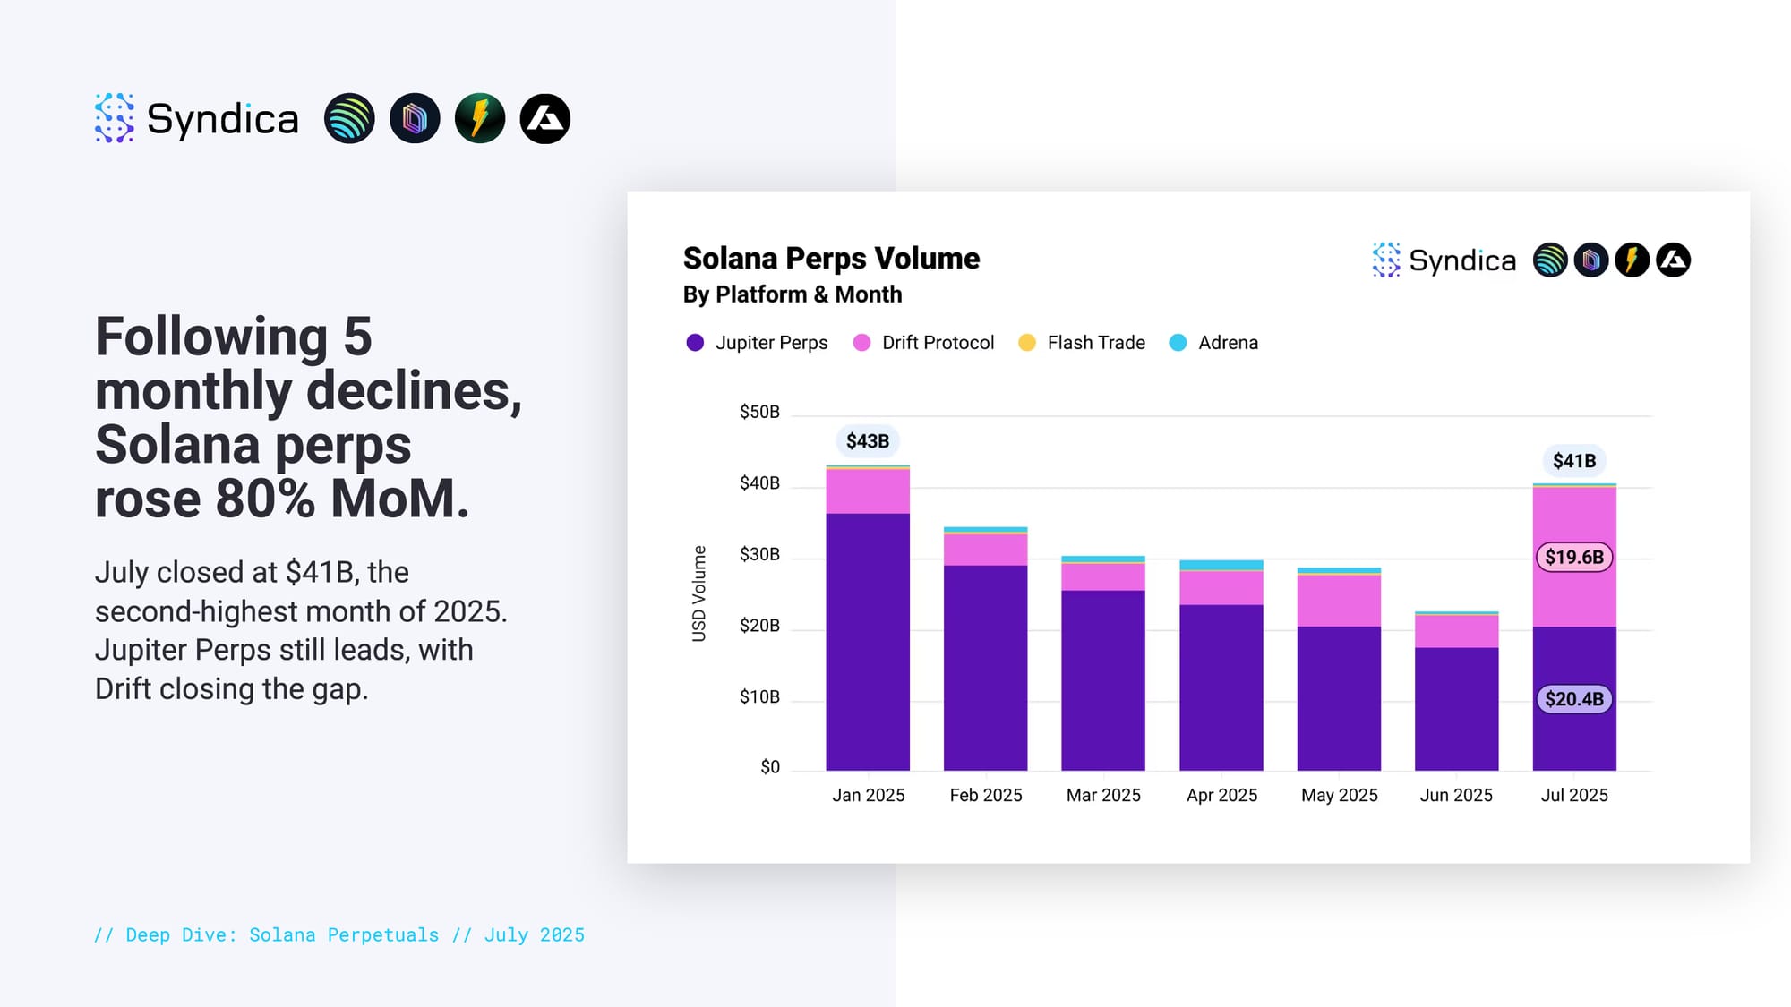This screenshot has height=1007, width=1791.
Task: Select the Jan 2025 pink Drift segment
Action: [868, 491]
